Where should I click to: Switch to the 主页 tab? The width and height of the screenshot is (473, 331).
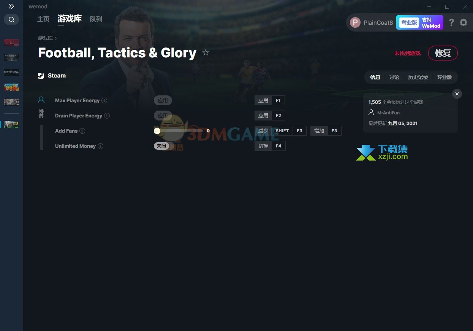43,19
